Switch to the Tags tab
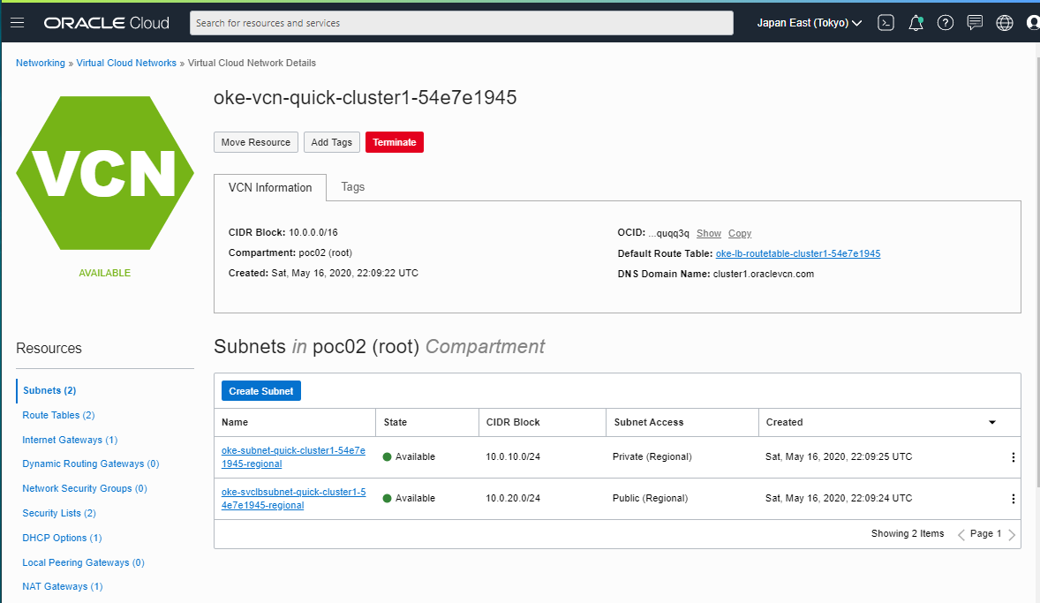 pyautogui.click(x=353, y=187)
